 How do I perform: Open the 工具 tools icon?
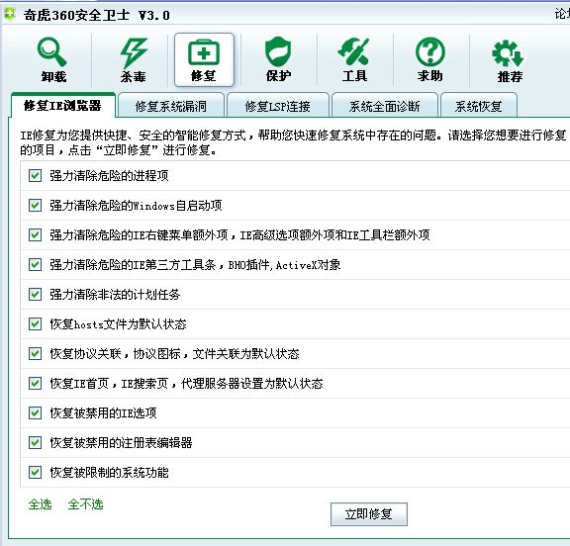[x=354, y=51]
